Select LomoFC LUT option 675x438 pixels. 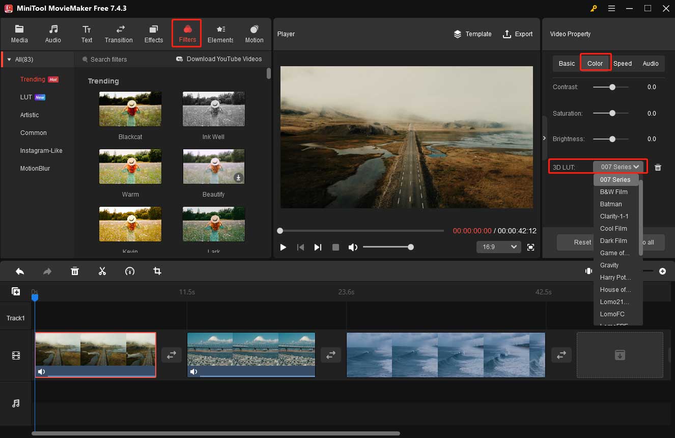616,314
